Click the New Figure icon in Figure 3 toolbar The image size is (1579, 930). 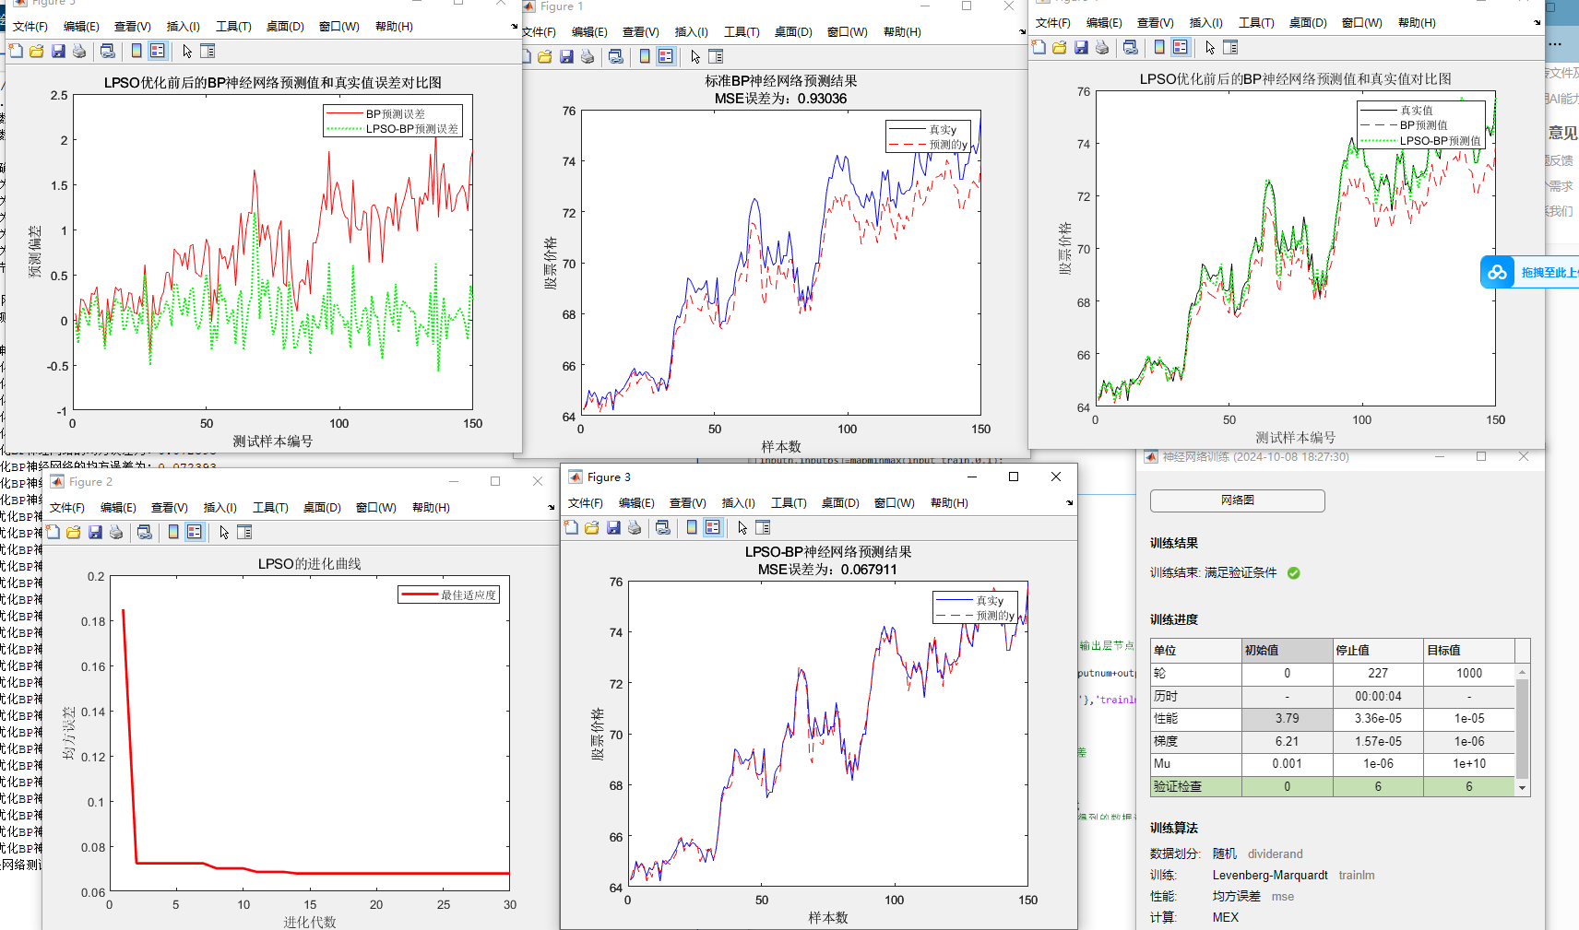point(571,527)
